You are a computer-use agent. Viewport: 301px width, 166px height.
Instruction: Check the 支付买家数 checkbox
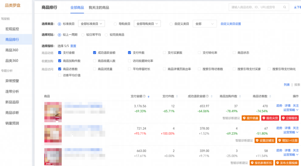coord(164,52)
